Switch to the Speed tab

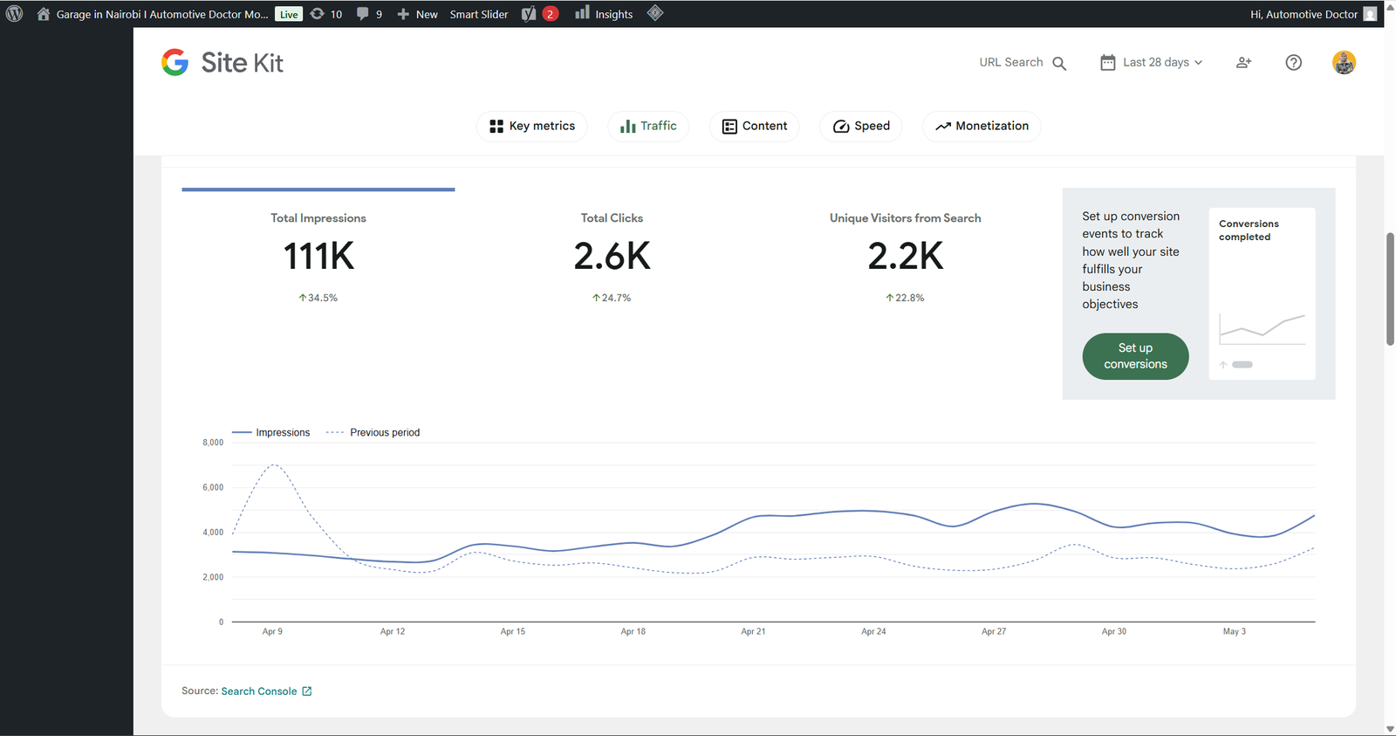(x=861, y=126)
